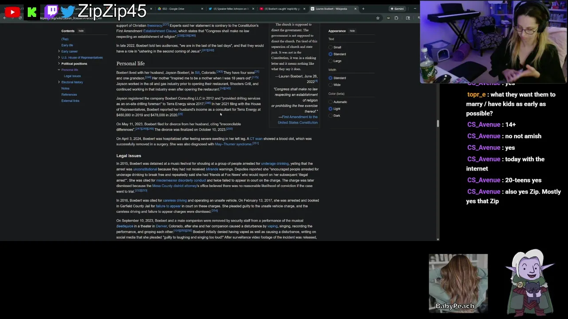568x319 pixels.
Task: Click chat message from topr_e
Action: point(511,104)
